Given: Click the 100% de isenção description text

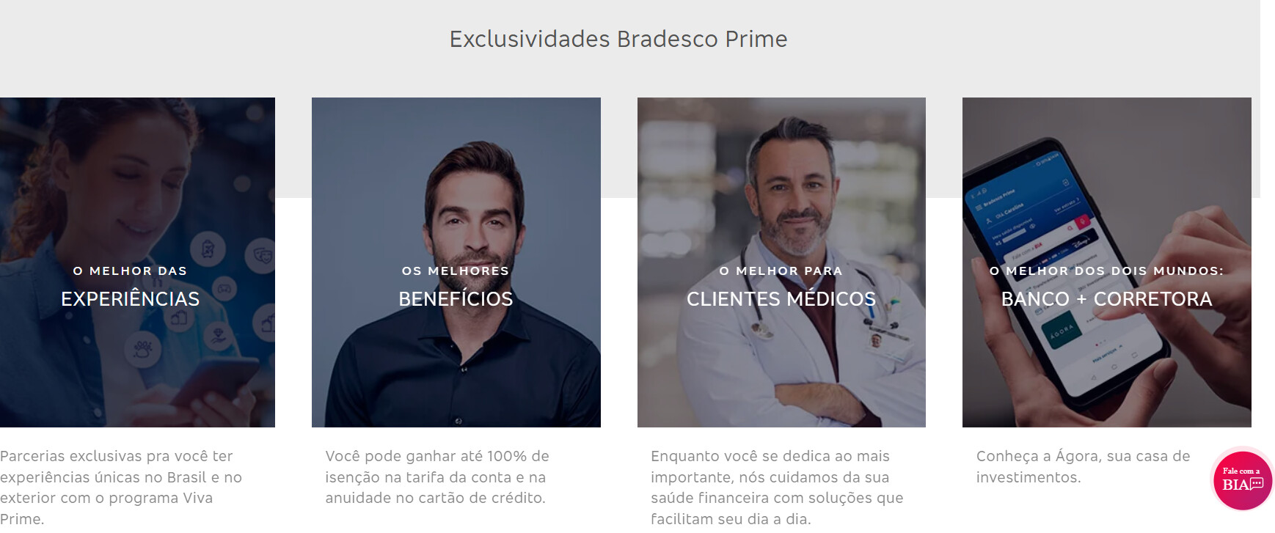Looking at the screenshot, I should click(437, 477).
